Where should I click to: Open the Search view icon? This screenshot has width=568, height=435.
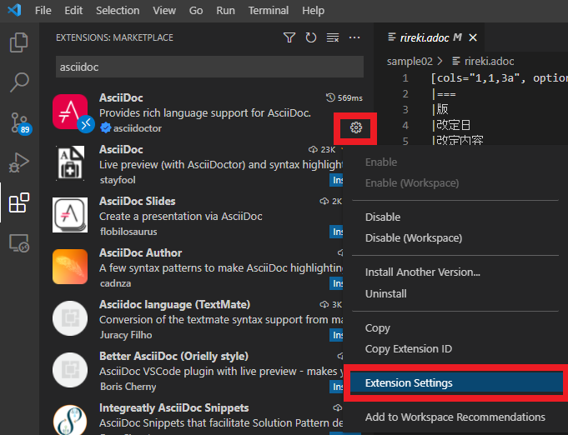coord(18,82)
